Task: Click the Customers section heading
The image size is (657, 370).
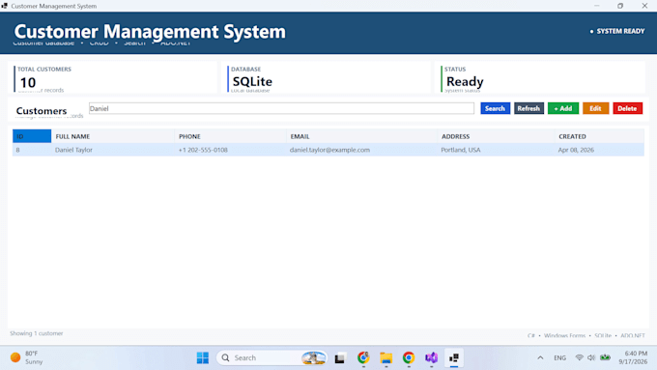Action: (42, 111)
